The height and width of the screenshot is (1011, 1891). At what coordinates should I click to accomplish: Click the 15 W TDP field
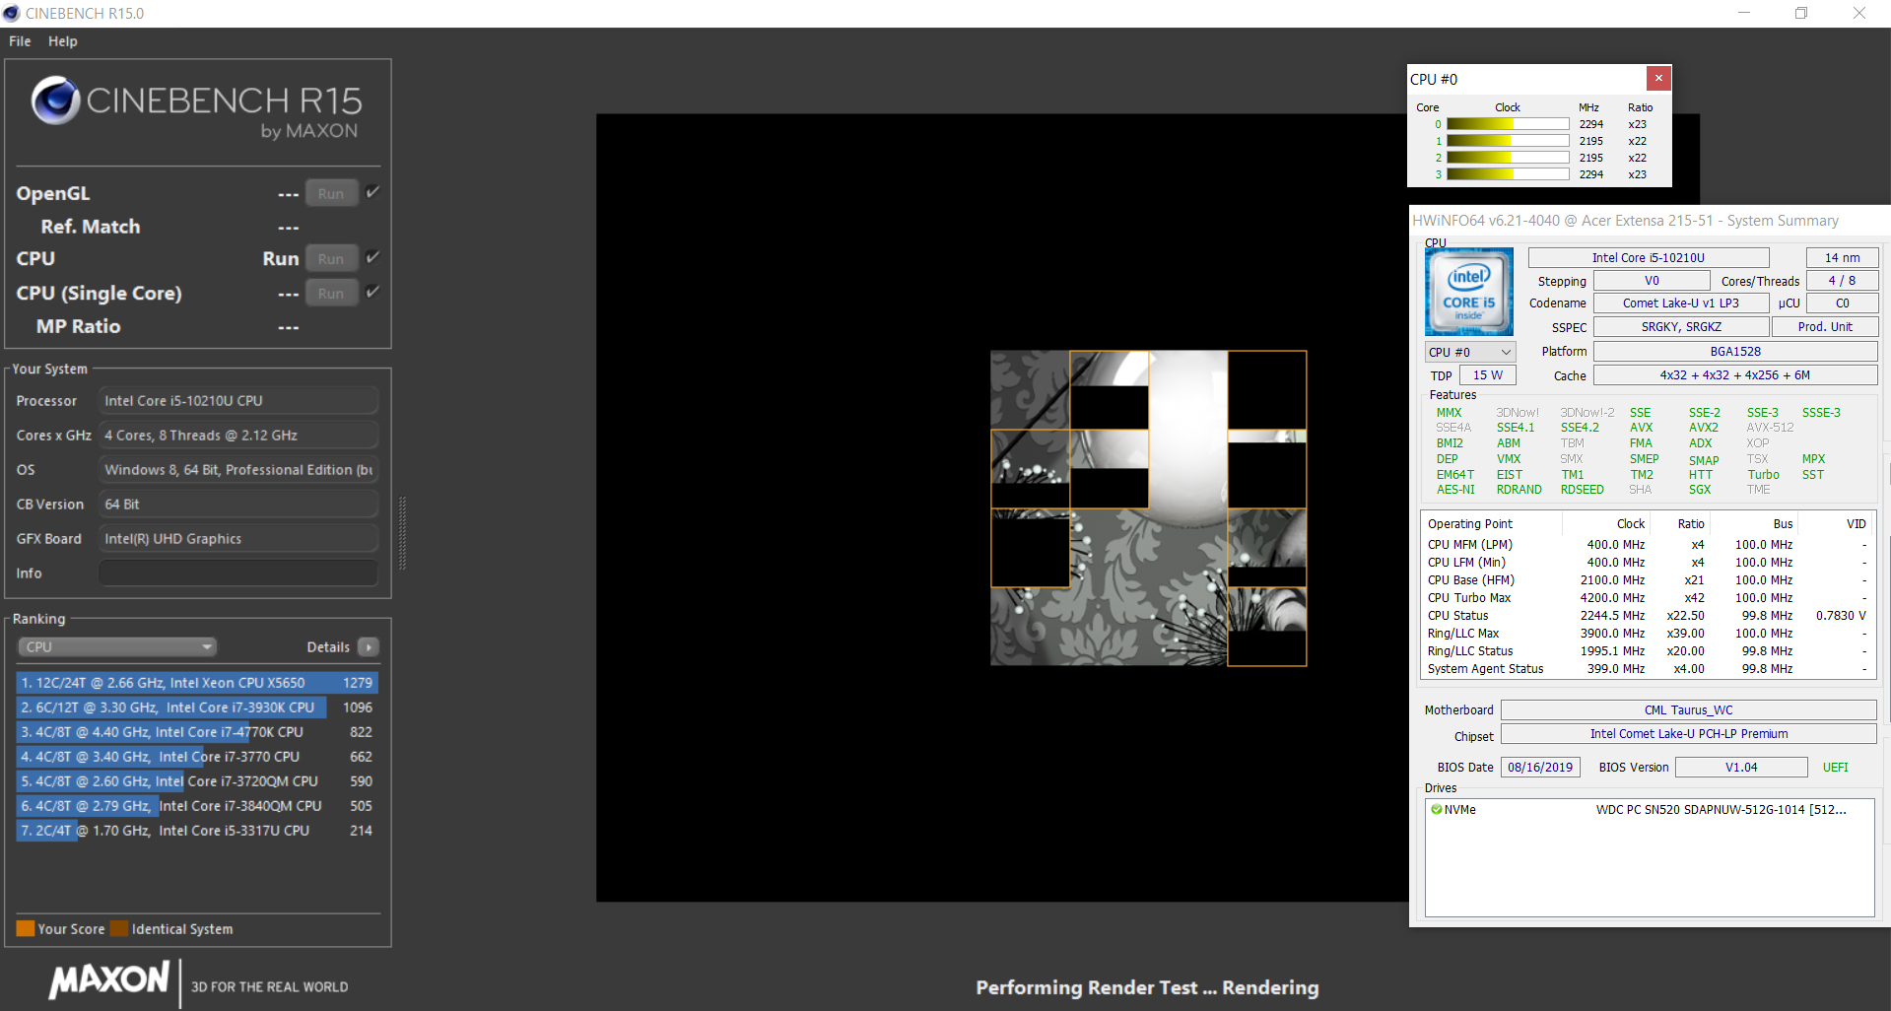(x=1488, y=375)
